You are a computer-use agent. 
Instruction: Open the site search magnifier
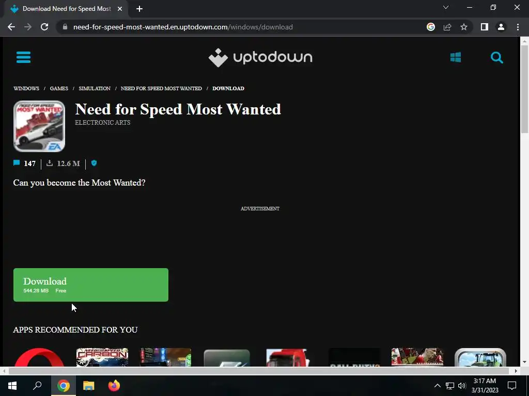pyautogui.click(x=496, y=58)
